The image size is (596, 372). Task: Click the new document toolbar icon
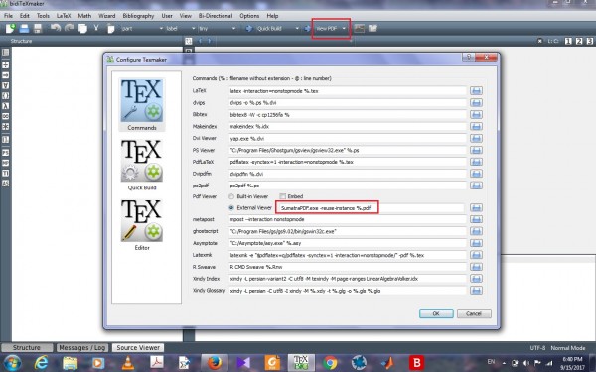click(x=11, y=28)
